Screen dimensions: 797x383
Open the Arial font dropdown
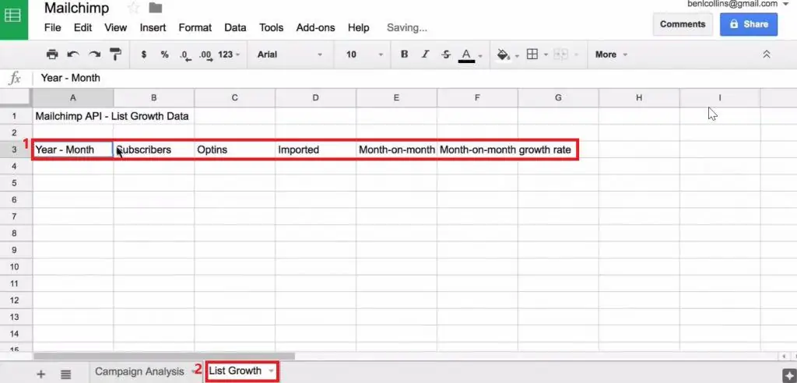[290, 54]
